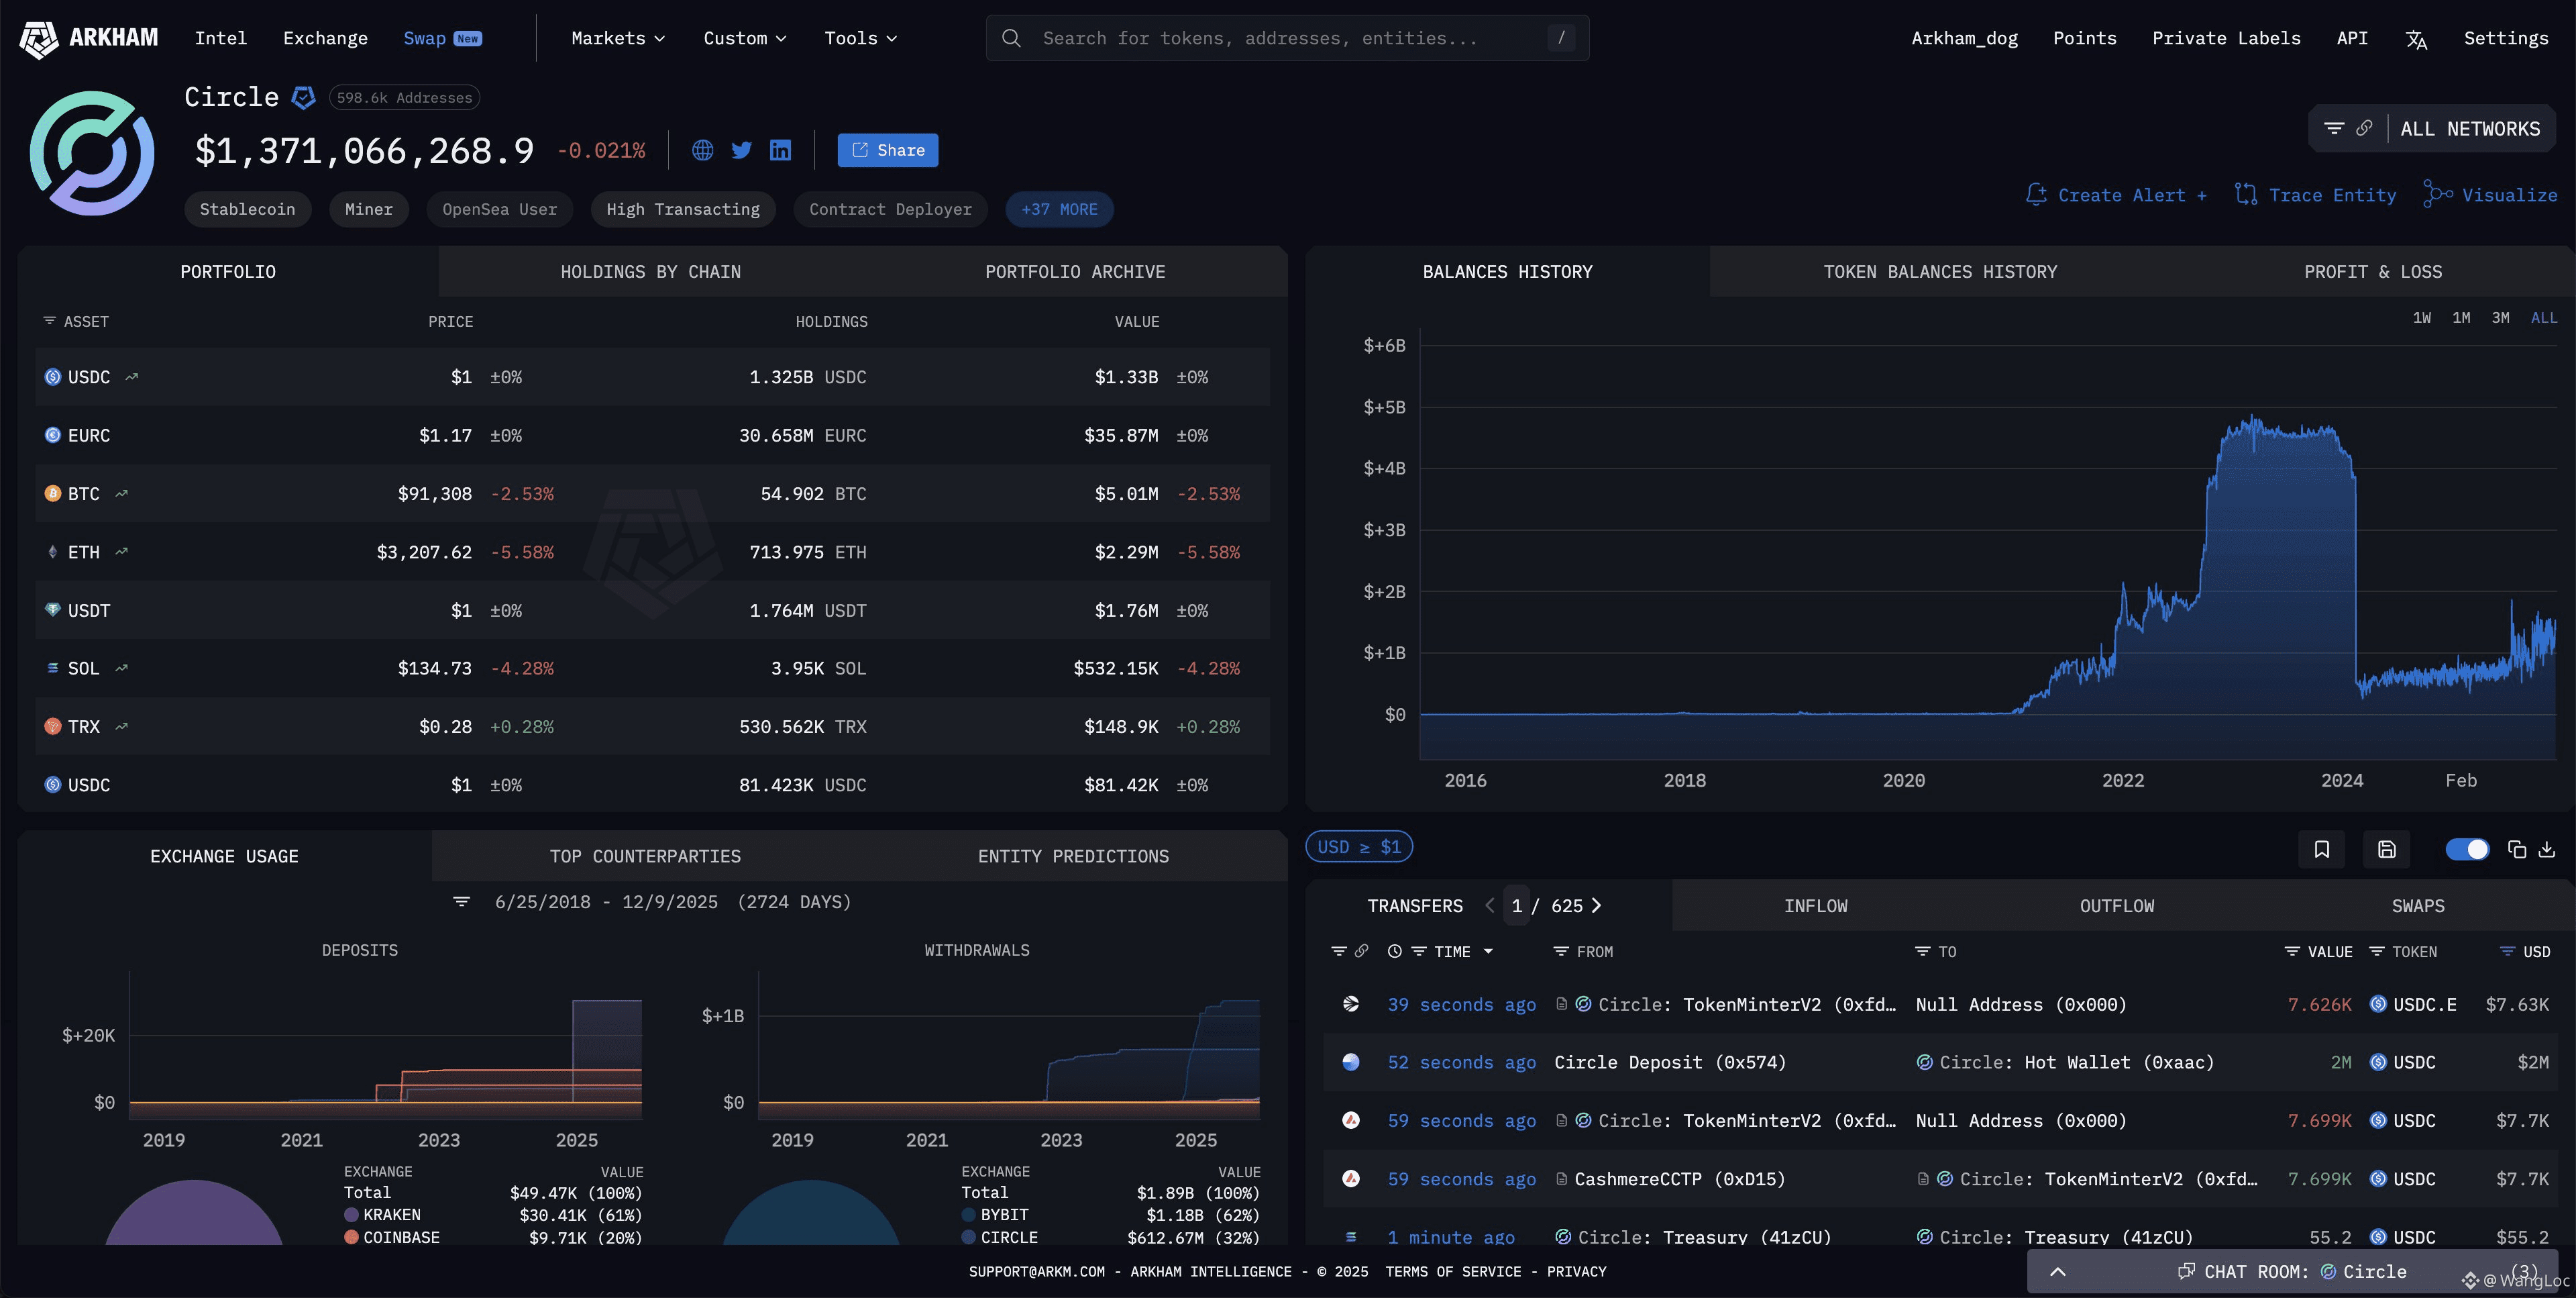2576x1298 pixels.
Task: Click the bookmark icon above transfers
Action: tap(2321, 848)
